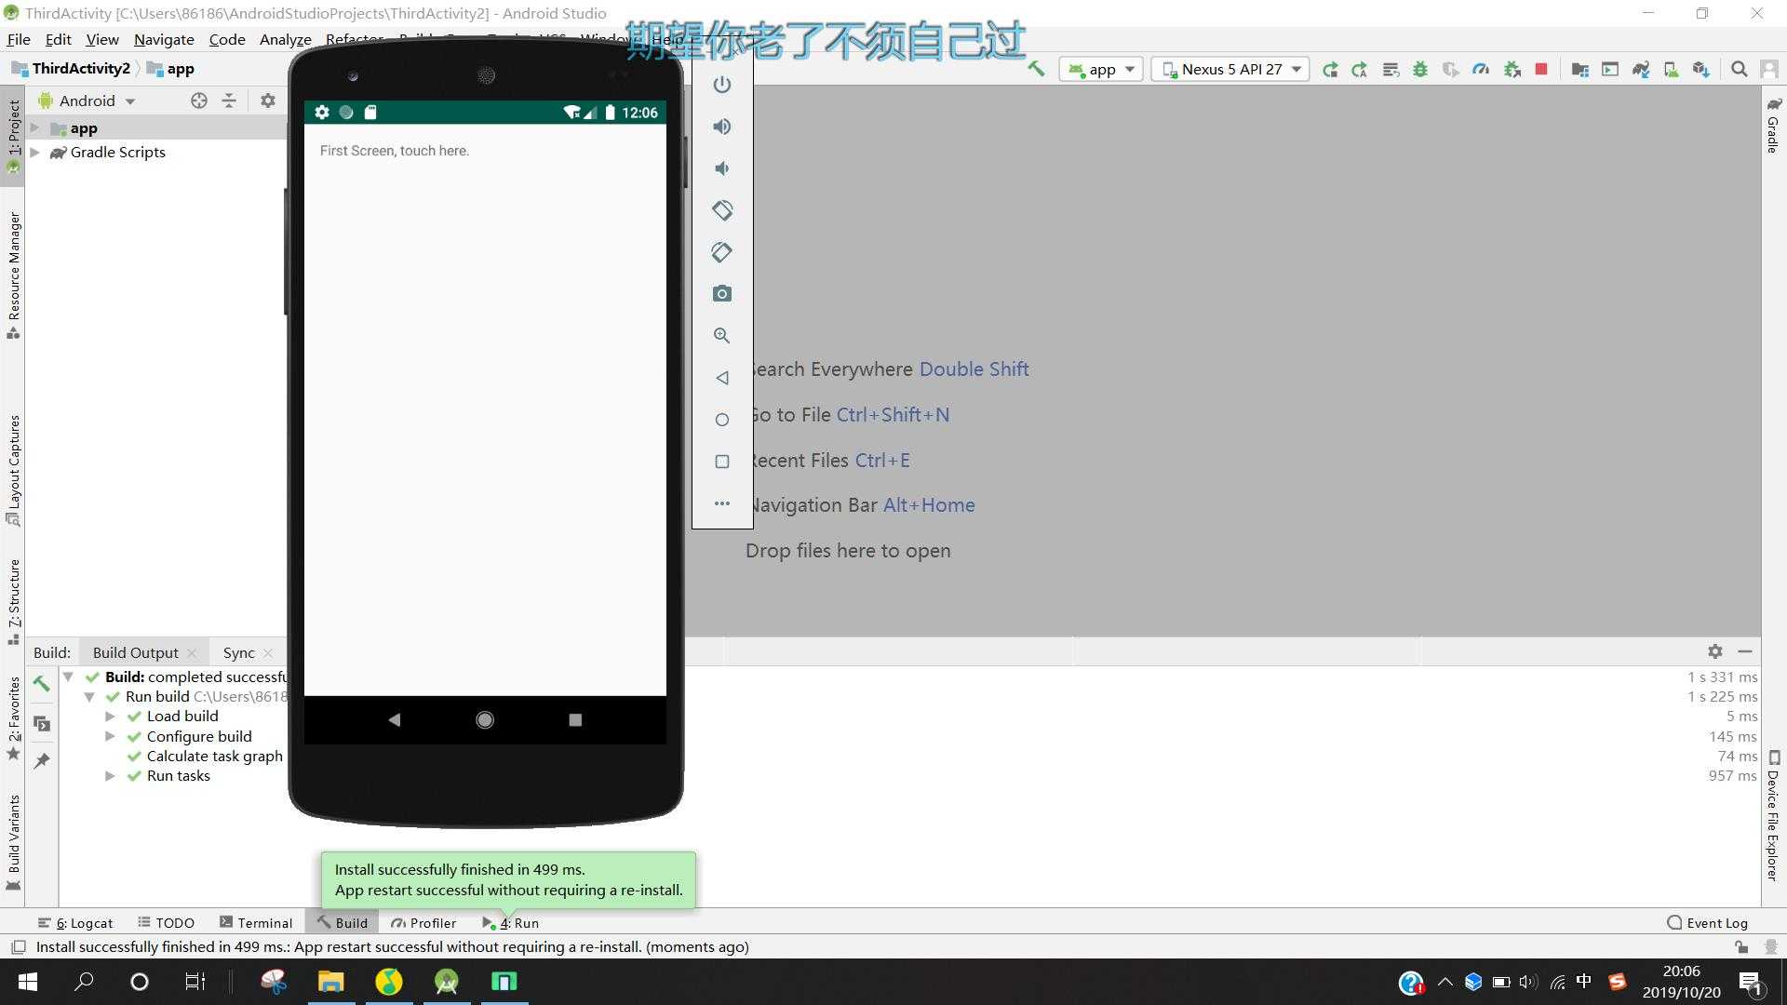Open Windows Start menu
Viewport: 1787px width, 1005px height.
pos(28,982)
